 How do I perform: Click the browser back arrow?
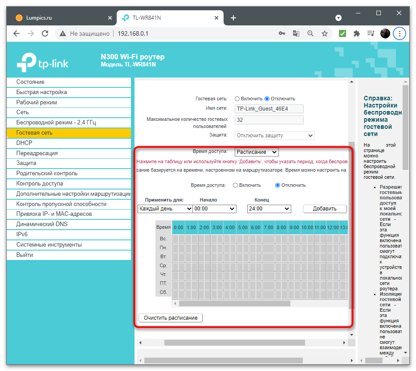click(x=16, y=33)
